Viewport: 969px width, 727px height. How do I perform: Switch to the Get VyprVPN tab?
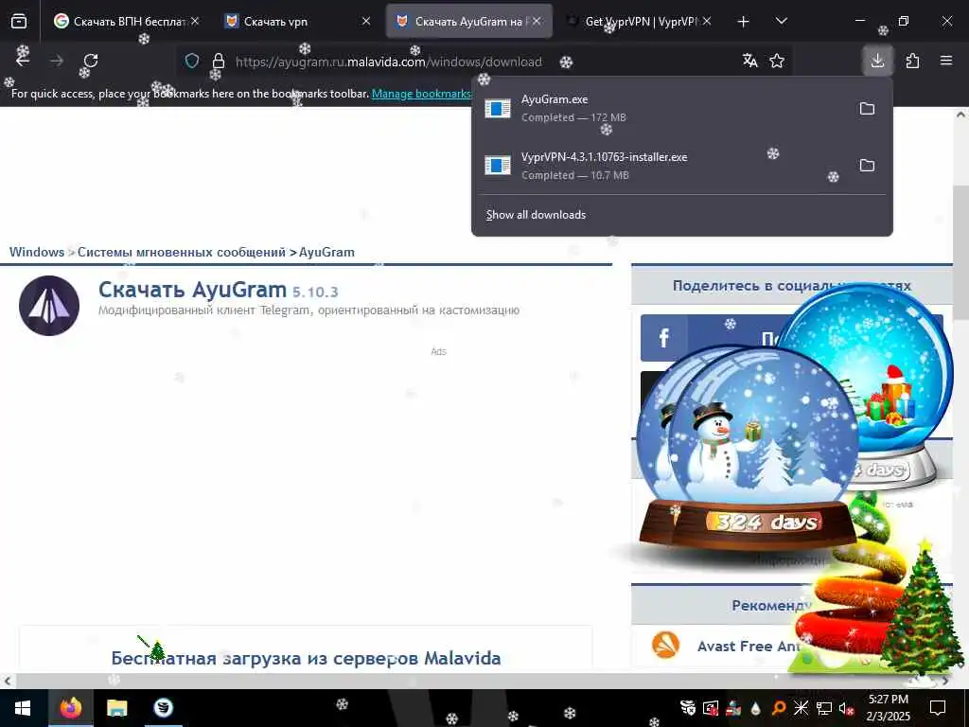[x=640, y=21]
